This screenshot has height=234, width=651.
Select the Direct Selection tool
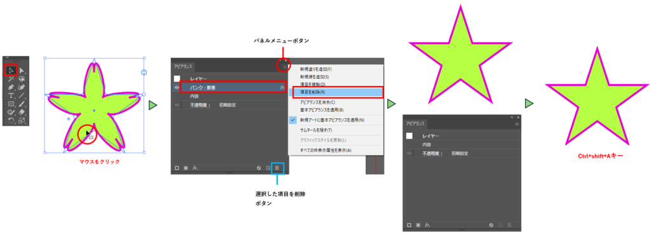(22, 70)
